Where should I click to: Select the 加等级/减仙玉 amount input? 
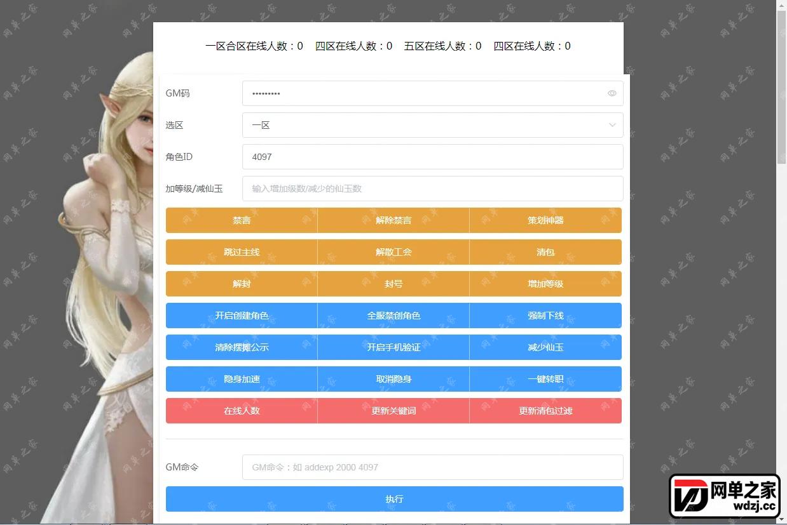[x=432, y=189]
